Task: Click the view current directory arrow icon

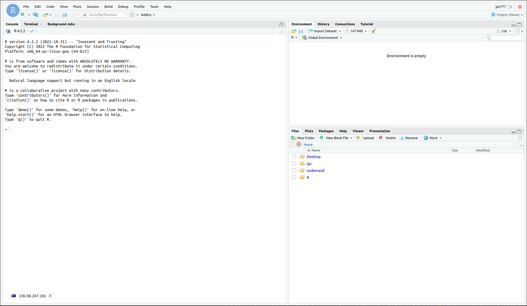Action: click(36, 31)
